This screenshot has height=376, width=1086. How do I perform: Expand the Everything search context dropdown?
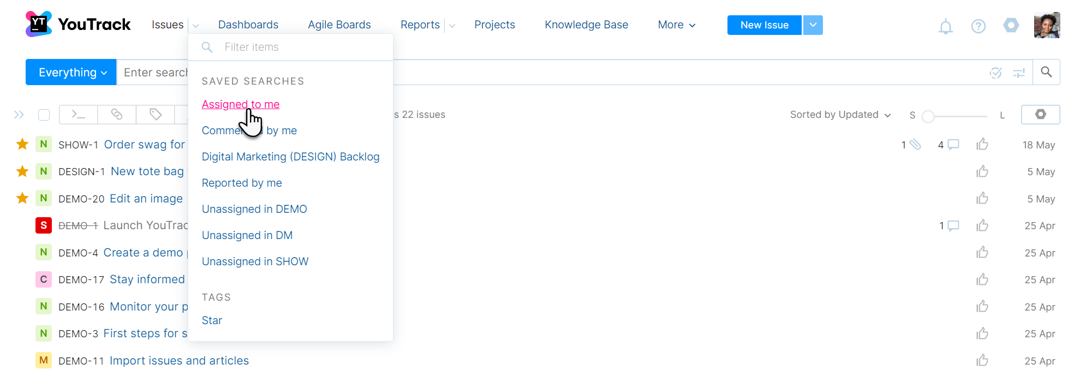click(x=71, y=72)
